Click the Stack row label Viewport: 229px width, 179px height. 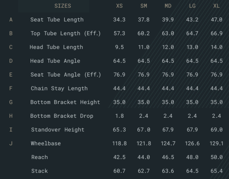click(x=40, y=171)
